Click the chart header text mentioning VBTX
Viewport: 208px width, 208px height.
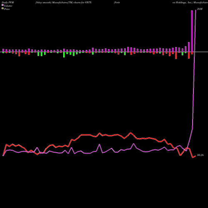[x=63, y=2]
